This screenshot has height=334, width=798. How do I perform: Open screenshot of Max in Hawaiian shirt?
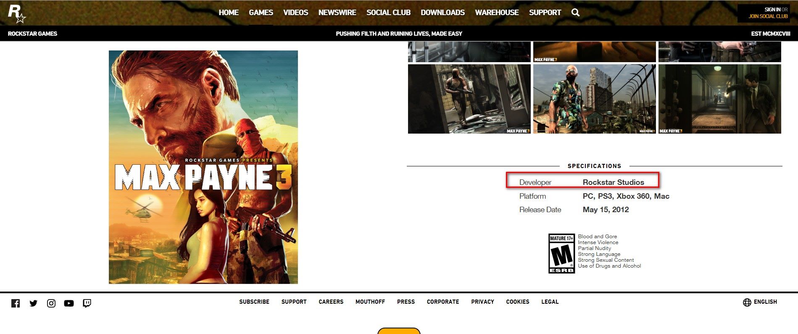594,99
